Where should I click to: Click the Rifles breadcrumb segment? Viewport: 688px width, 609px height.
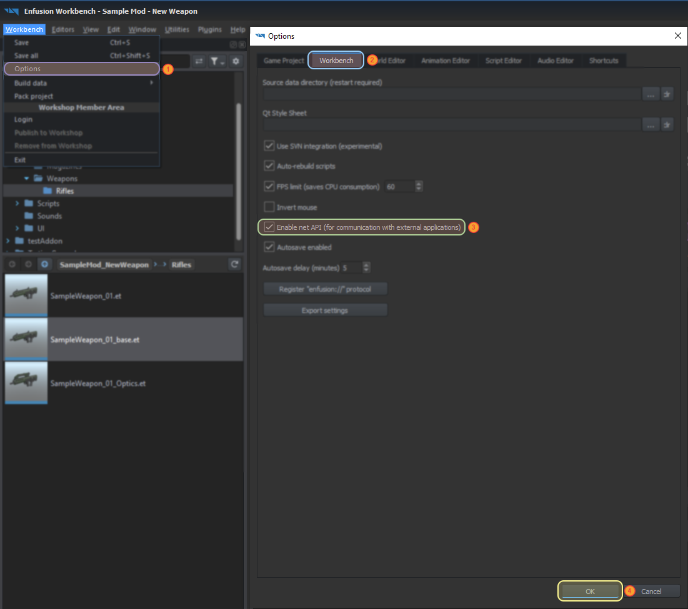click(181, 264)
